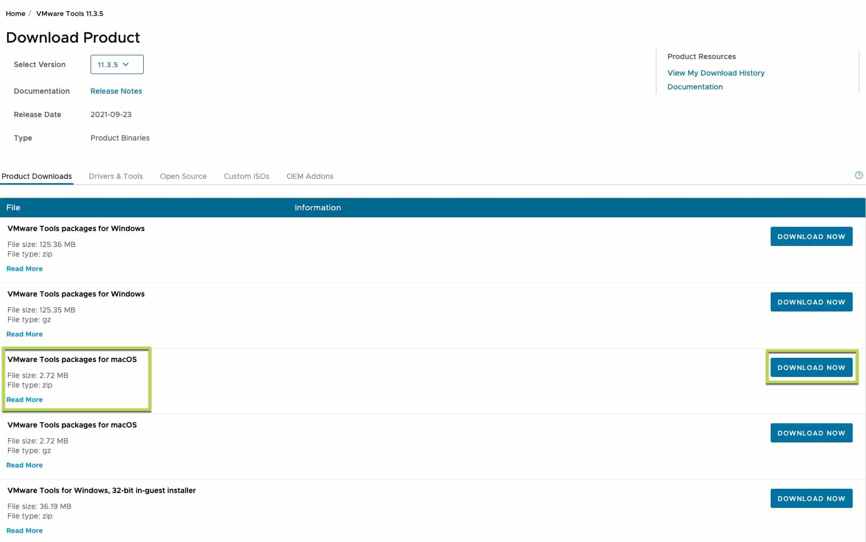Download Windows gz package (125.35 MB)
Viewport: 866px width, 542px height.
coord(811,302)
